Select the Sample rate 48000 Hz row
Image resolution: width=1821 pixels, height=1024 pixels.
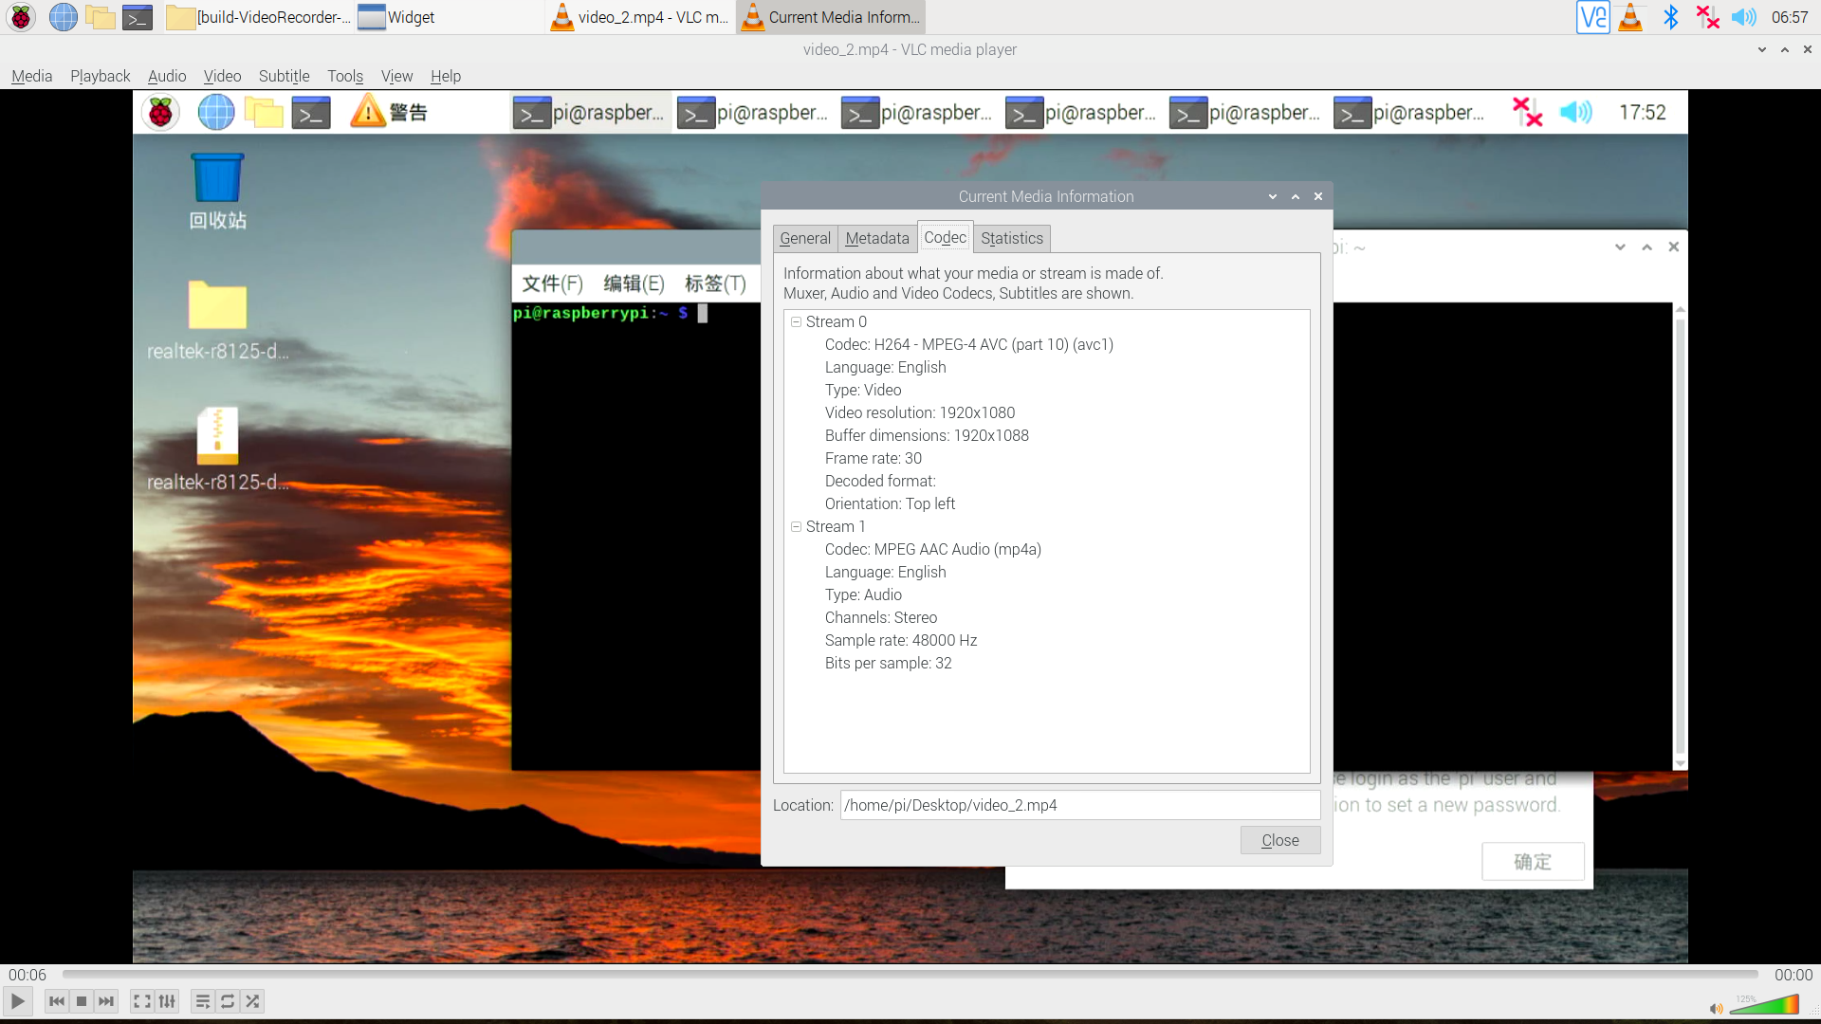coord(901,641)
